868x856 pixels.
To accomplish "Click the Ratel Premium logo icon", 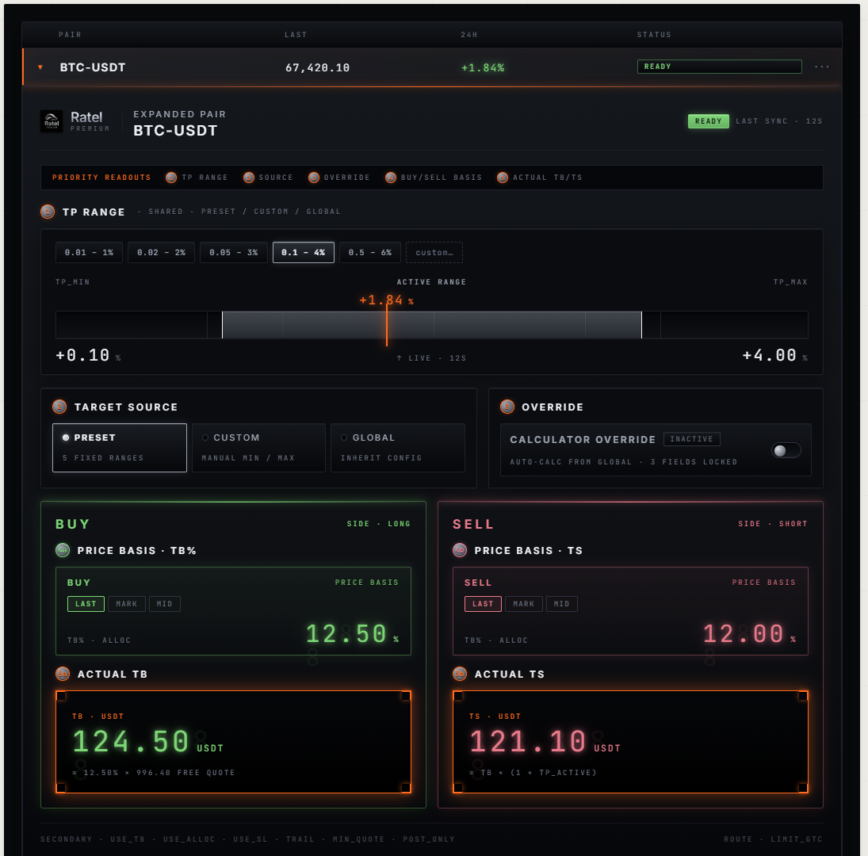I will point(52,121).
